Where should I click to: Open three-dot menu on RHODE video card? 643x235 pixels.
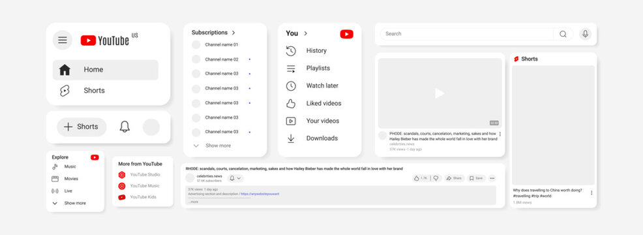(x=500, y=134)
